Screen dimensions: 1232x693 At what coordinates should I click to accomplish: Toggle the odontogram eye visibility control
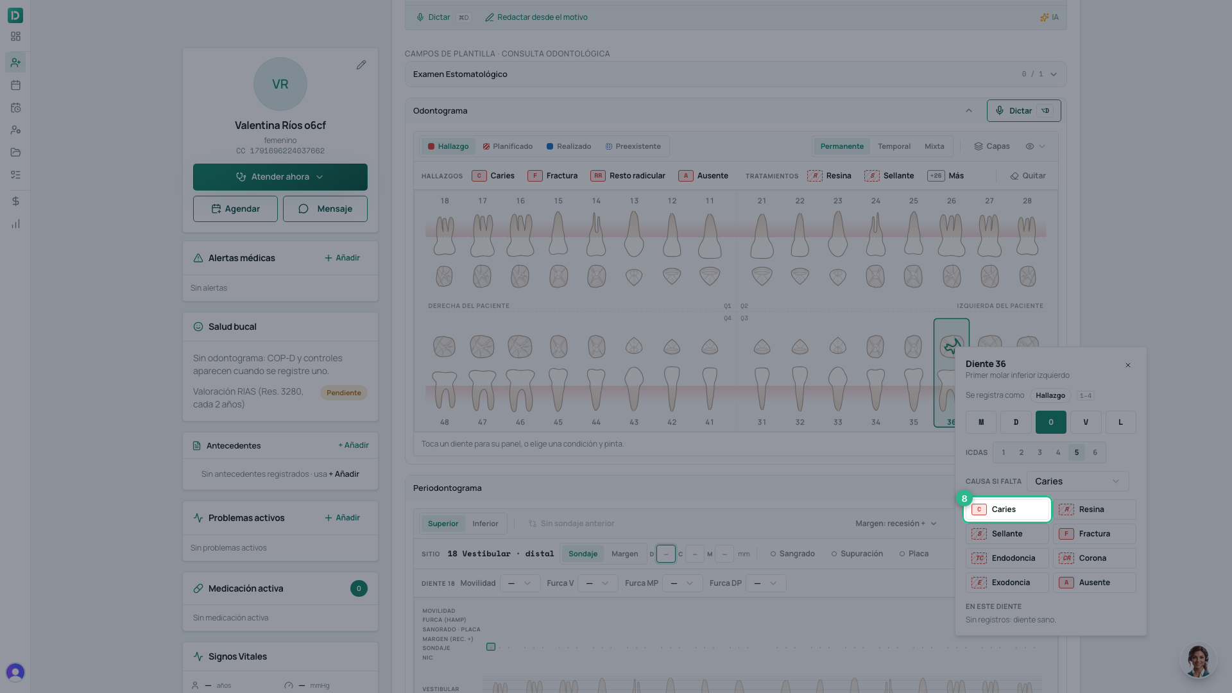tap(1035, 146)
